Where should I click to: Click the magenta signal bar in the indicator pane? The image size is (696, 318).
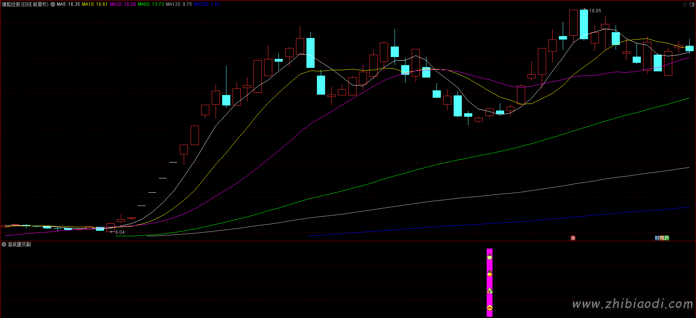pyautogui.click(x=489, y=283)
